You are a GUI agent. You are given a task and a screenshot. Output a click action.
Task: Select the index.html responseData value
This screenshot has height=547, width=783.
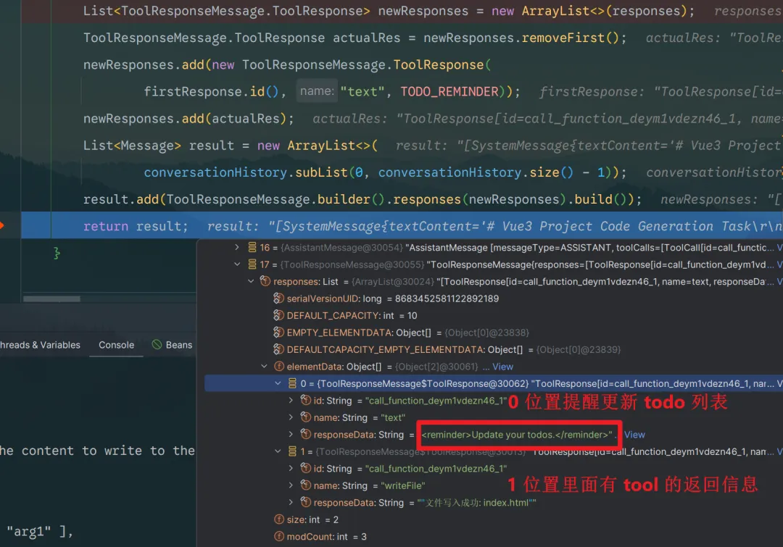(476, 503)
